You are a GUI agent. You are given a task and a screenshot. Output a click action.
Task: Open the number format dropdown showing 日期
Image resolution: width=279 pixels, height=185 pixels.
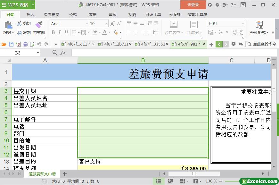[243, 24]
